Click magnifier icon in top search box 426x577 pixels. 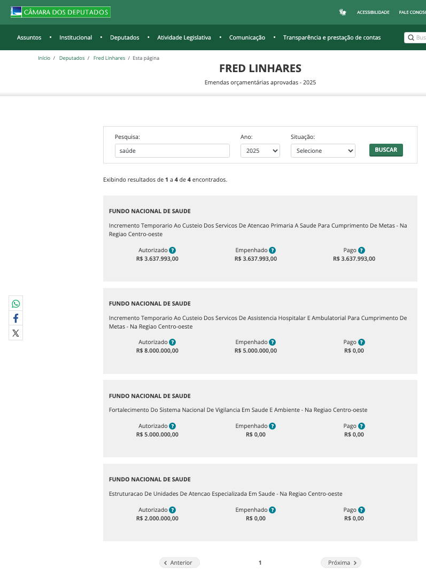click(x=411, y=37)
